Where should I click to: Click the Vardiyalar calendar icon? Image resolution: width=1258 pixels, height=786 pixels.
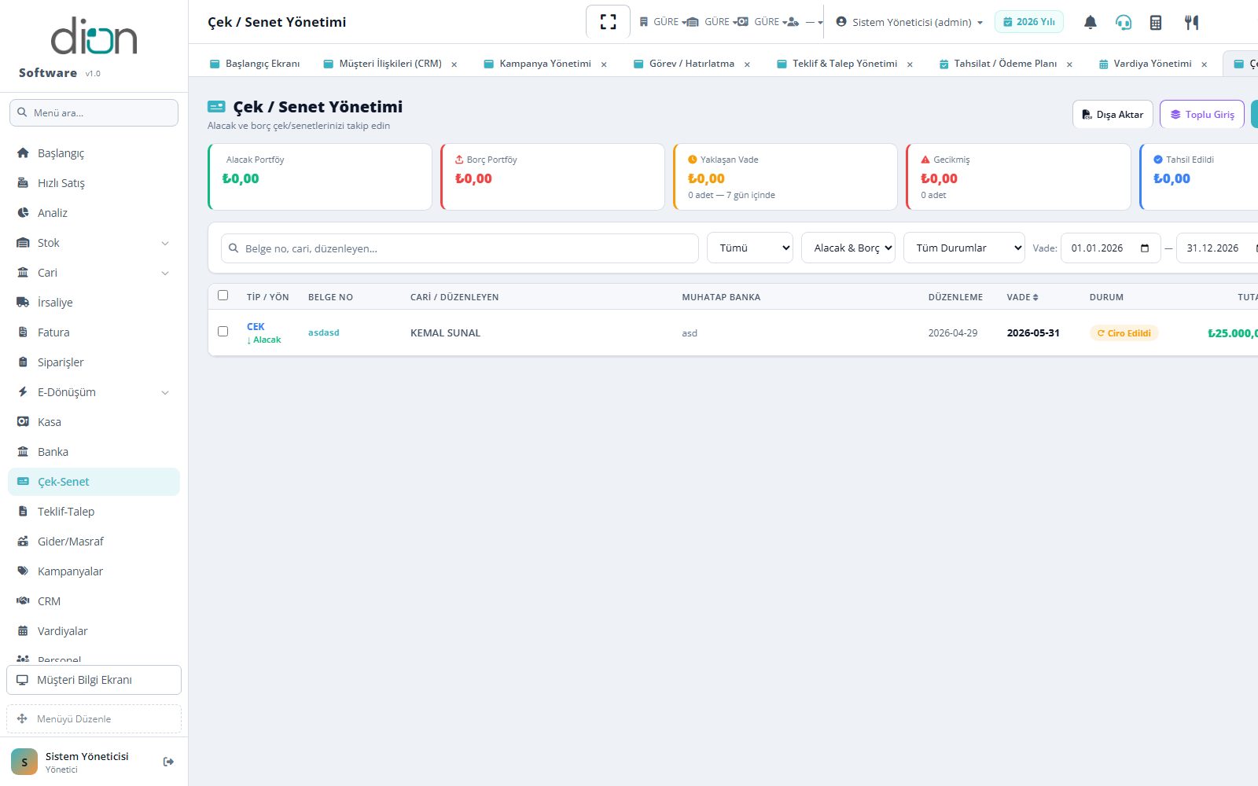tap(23, 631)
